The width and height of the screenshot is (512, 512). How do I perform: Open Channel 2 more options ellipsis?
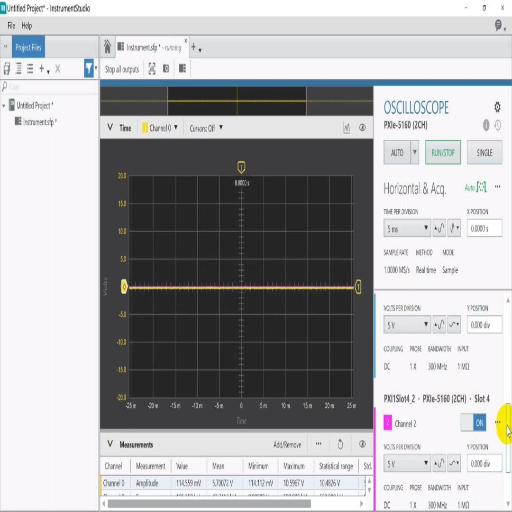(497, 422)
